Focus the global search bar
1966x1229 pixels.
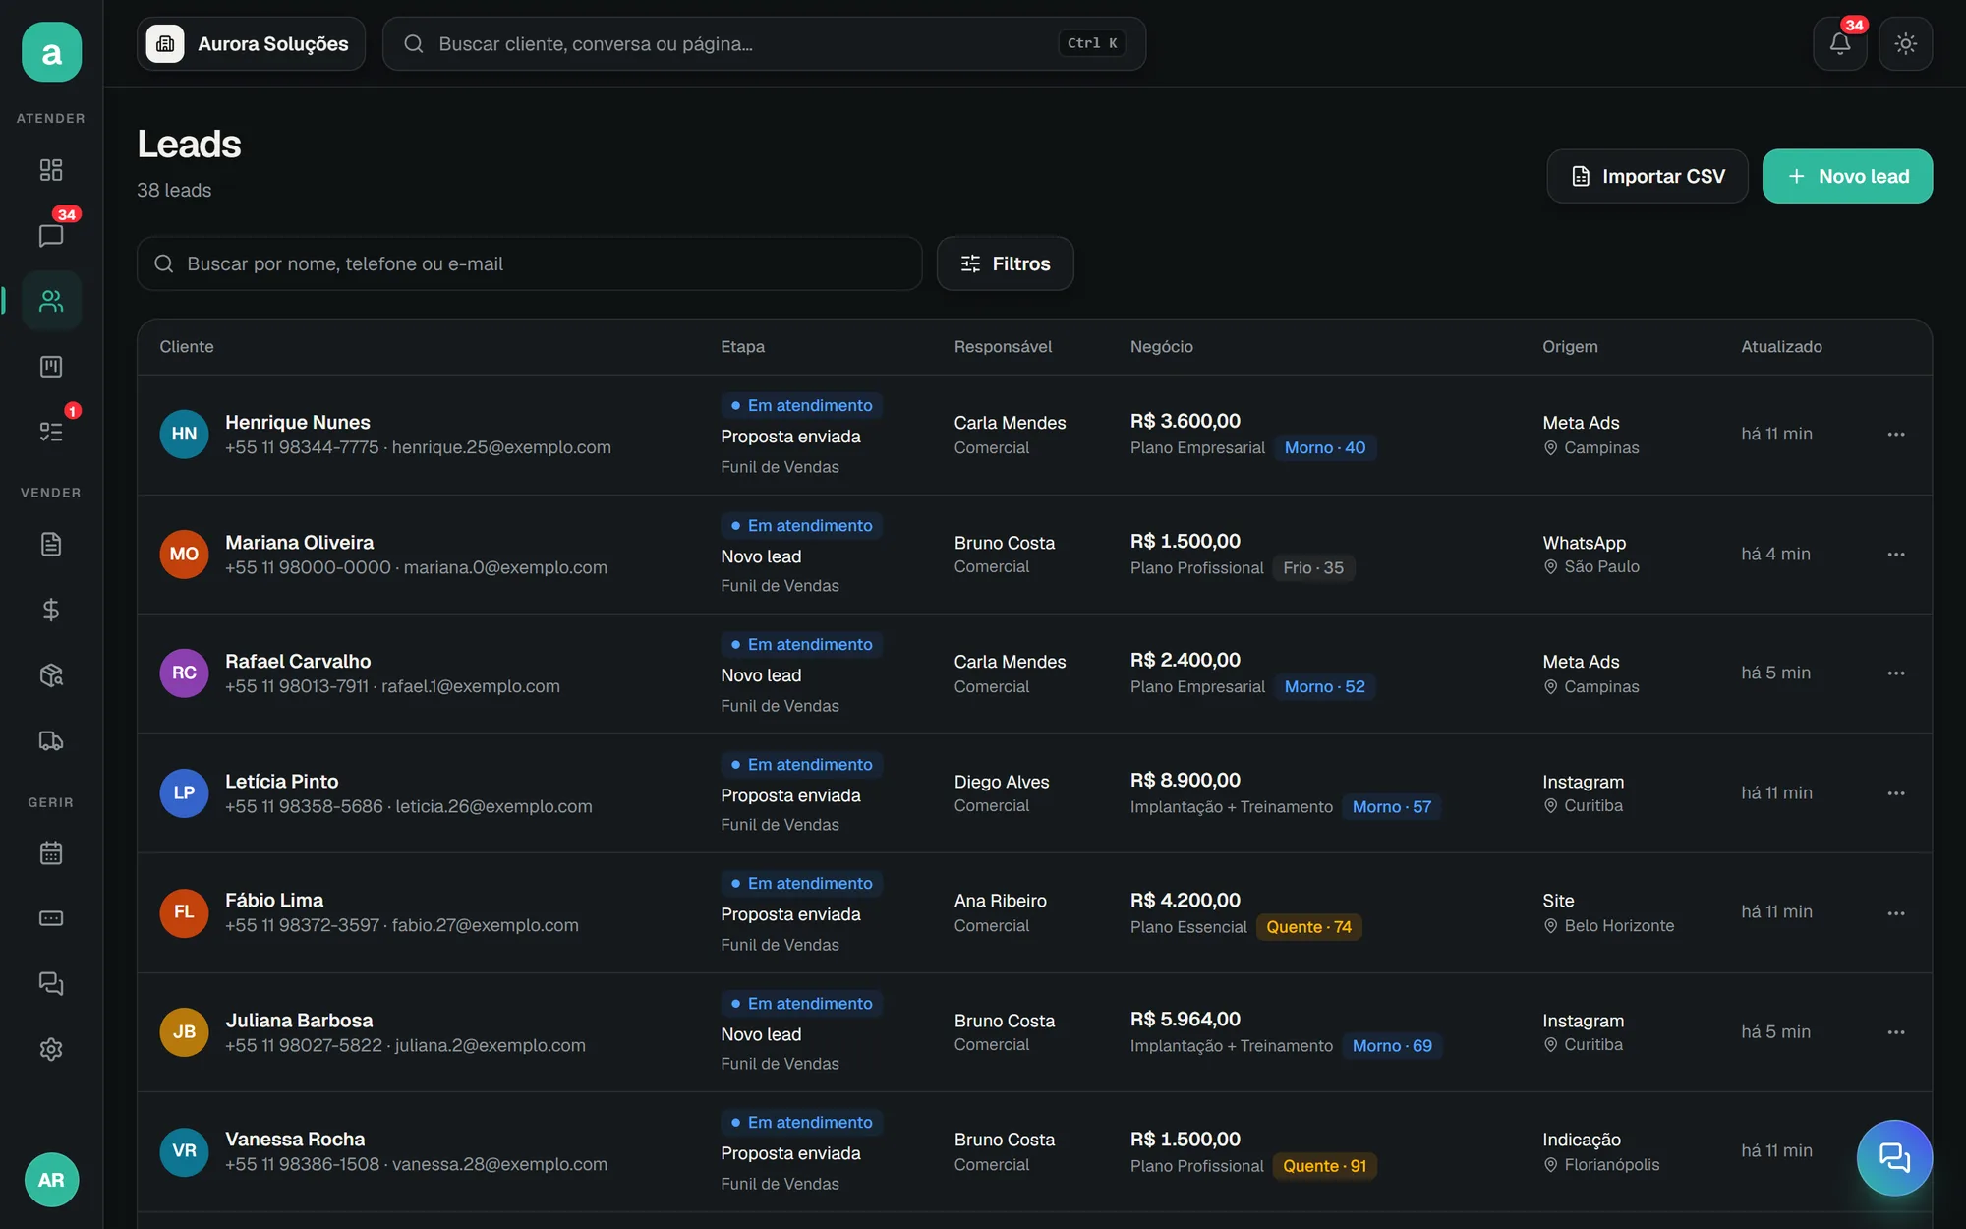tap(764, 43)
